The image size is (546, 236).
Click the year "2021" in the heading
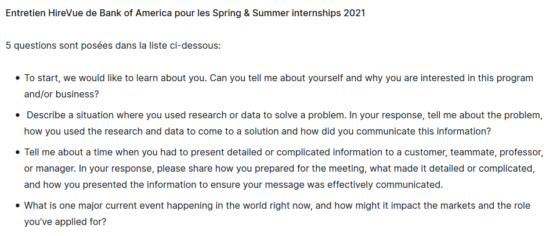[353, 13]
